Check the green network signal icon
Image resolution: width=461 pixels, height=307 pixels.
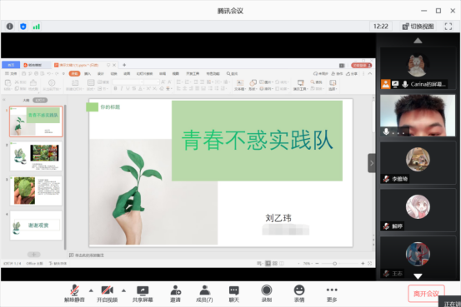pos(37,27)
